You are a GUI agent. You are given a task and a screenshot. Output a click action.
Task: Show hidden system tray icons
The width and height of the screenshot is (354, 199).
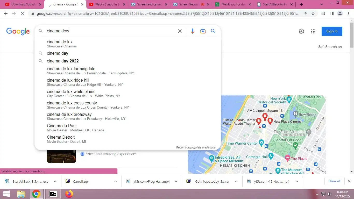pyautogui.click(x=317, y=194)
